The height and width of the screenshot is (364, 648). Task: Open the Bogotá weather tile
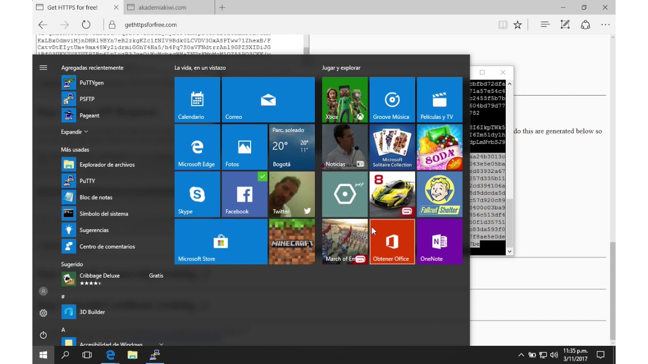292,147
